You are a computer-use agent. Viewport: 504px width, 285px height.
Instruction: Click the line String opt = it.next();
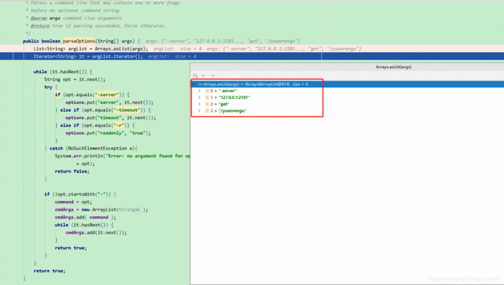74,79
